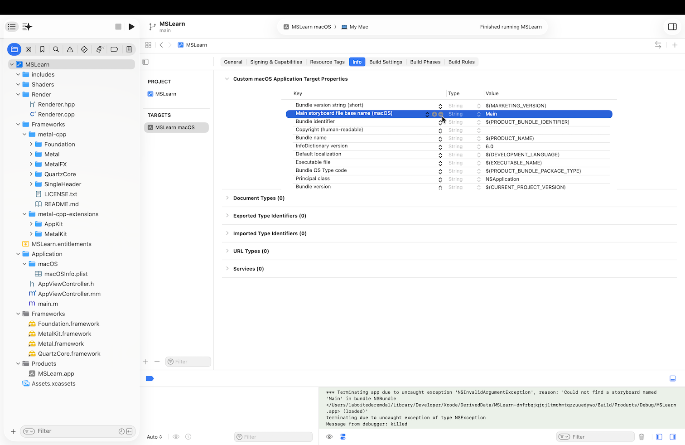Open the Auto variables scope dropdown
Viewport: 685px width, 445px height.
pyautogui.click(x=154, y=437)
